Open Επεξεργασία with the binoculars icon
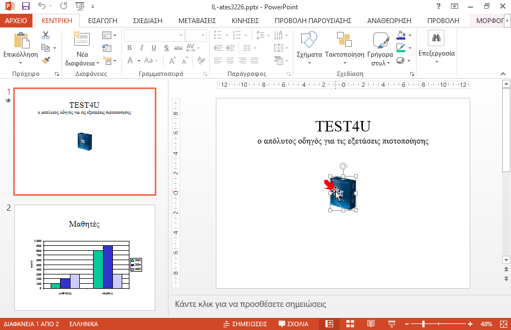Viewport: 511px width, 330px height. (436, 38)
